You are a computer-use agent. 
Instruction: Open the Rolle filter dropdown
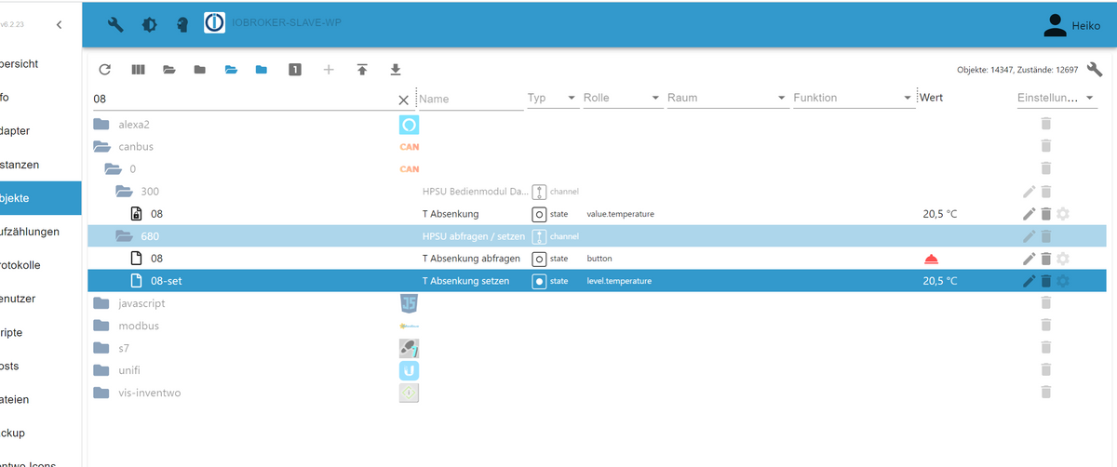click(622, 99)
